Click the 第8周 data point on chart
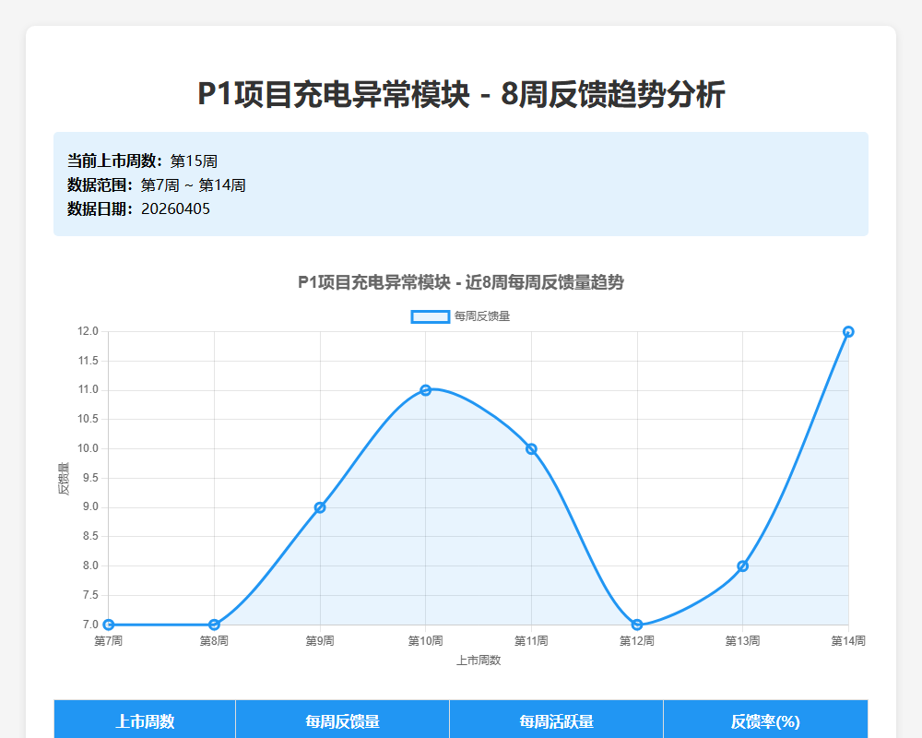This screenshot has height=738, width=922. tap(214, 625)
